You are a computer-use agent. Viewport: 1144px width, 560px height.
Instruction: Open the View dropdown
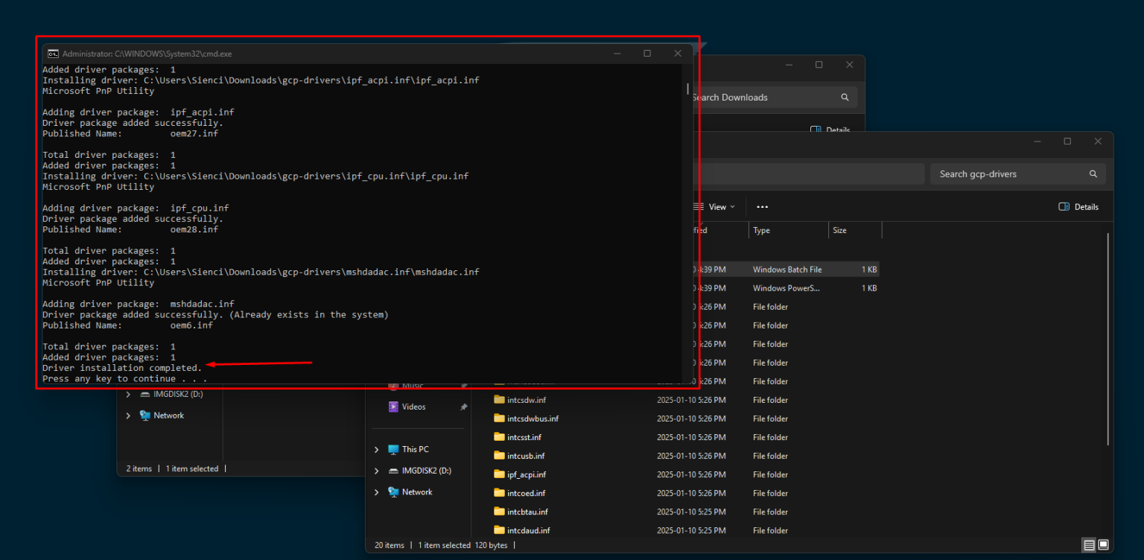(x=716, y=206)
